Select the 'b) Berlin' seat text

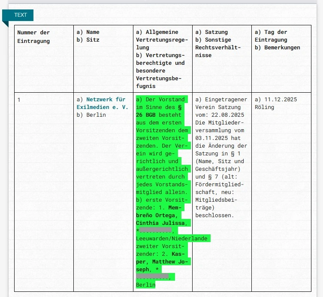[91, 115]
